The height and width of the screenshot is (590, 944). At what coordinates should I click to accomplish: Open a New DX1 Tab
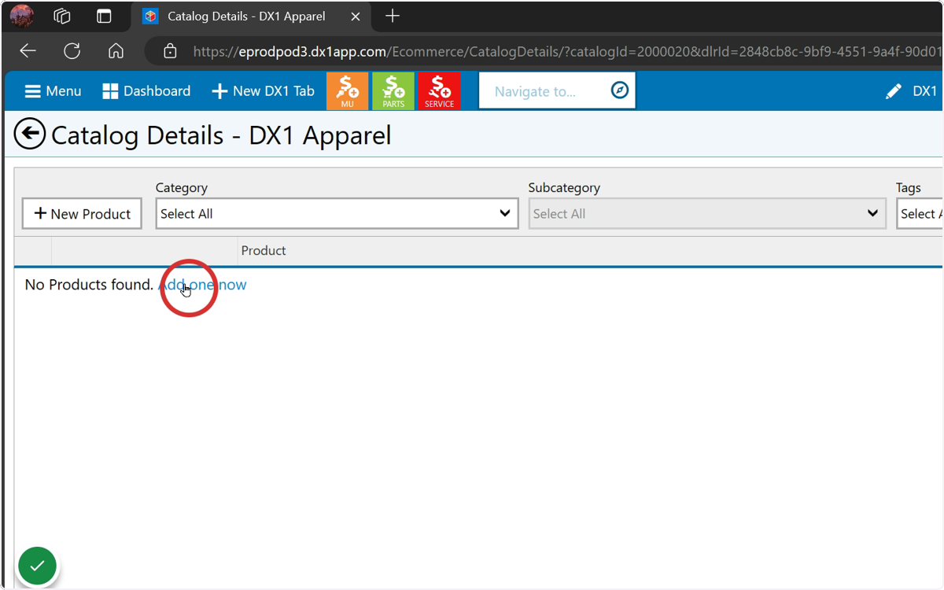point(264,91)
